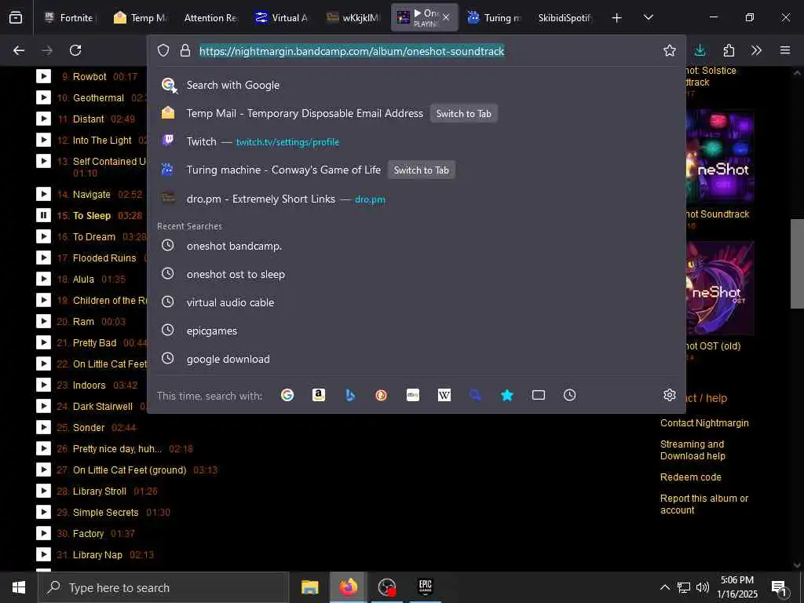Open File Explorer from the taskbar
The height and width of the screenshot is (603, 804).
pyautogui.click(x=309, y=587)
